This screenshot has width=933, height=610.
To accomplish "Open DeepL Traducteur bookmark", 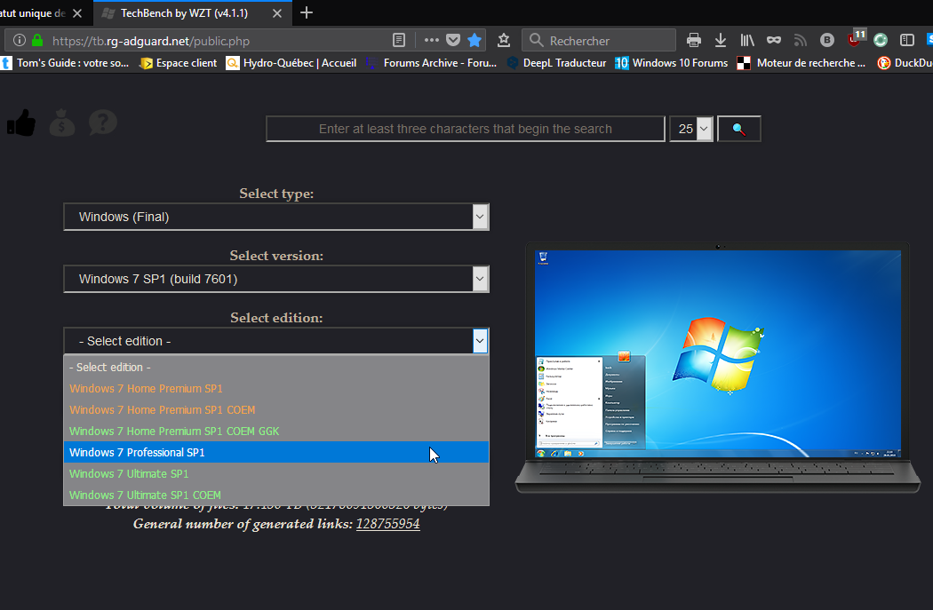I will pos(555,63).
